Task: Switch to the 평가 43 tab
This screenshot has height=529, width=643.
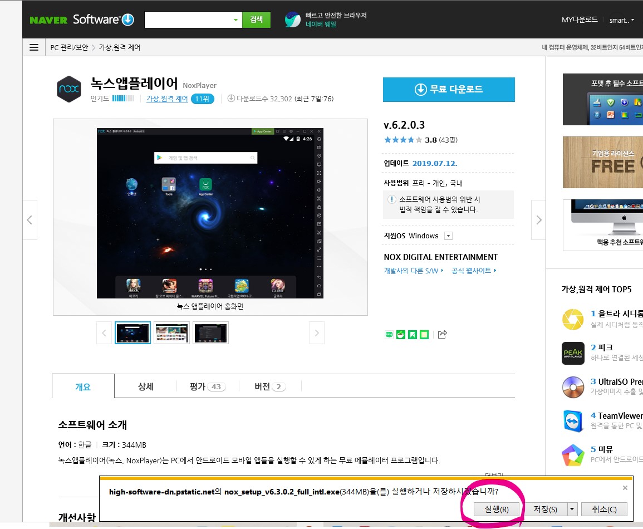Action: click(208, 386)
